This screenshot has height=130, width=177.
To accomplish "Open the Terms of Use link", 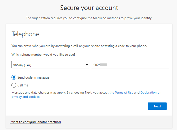I will [121, 92].
